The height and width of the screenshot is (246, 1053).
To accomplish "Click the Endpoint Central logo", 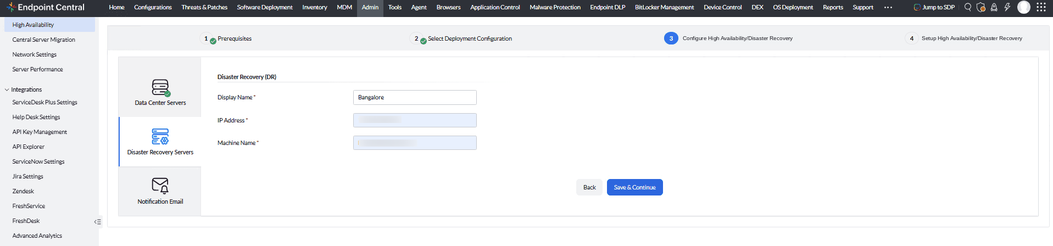I will 46,7.
